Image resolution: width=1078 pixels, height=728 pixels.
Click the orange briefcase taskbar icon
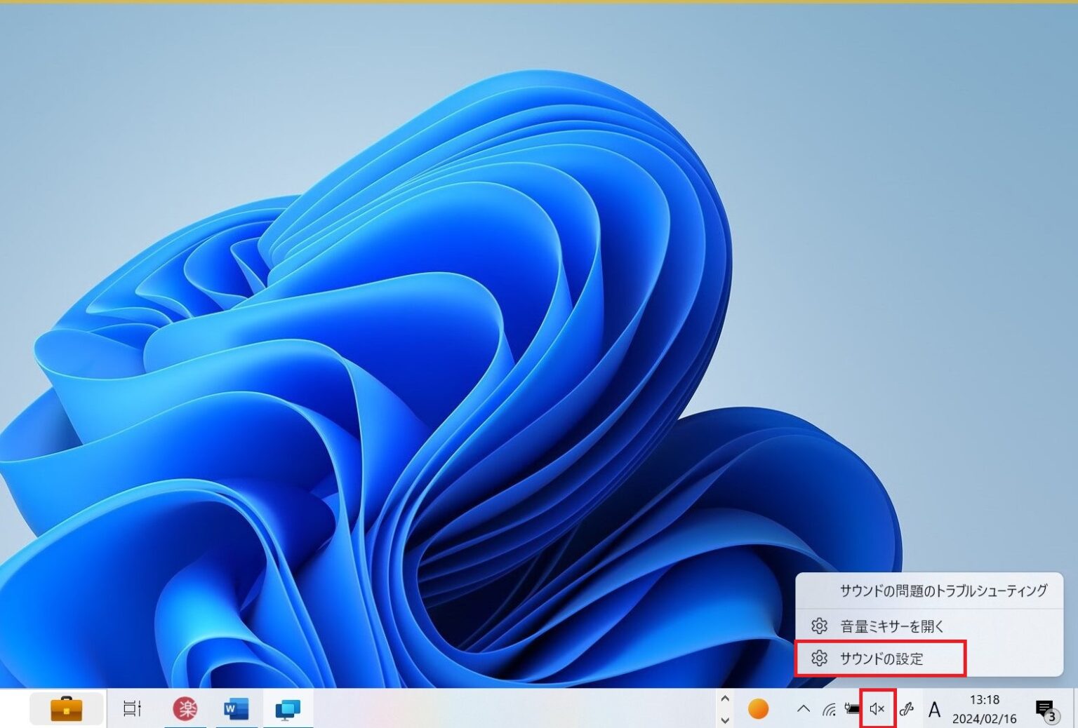click(x=67, y=708)
